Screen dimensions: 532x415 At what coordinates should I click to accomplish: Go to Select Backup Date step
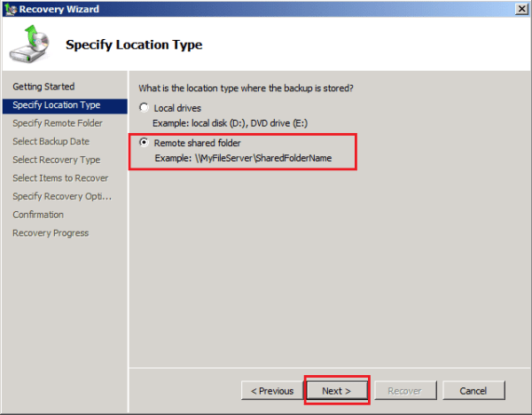(x=51, y=142)
